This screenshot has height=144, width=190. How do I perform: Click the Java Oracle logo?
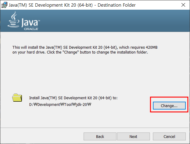click(24, 21)
